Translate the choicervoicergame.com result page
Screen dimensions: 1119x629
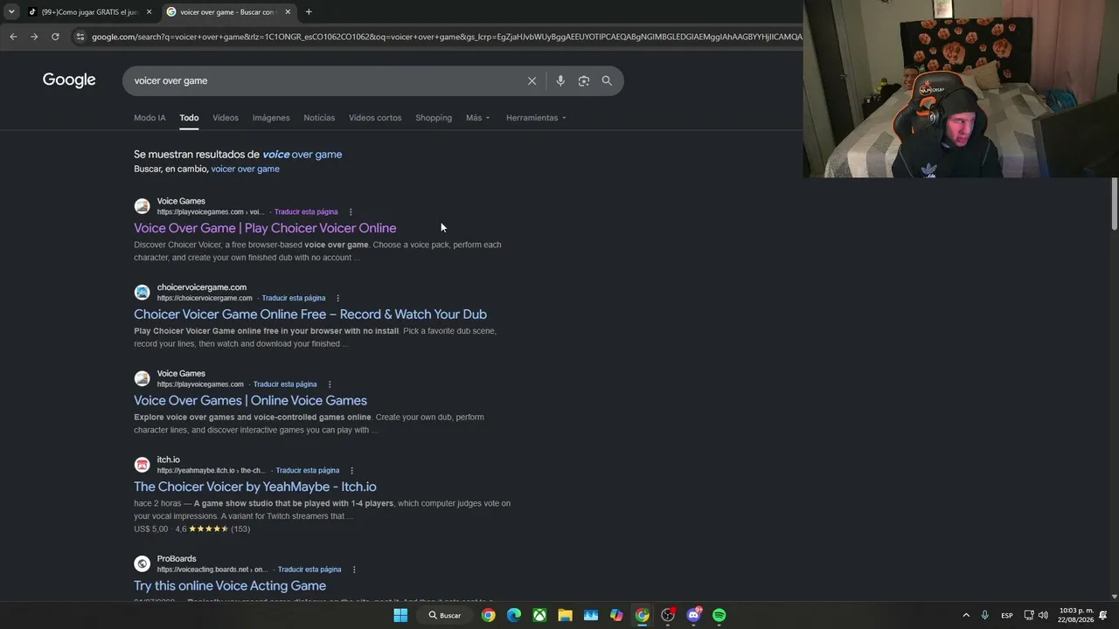pos(294,298)
